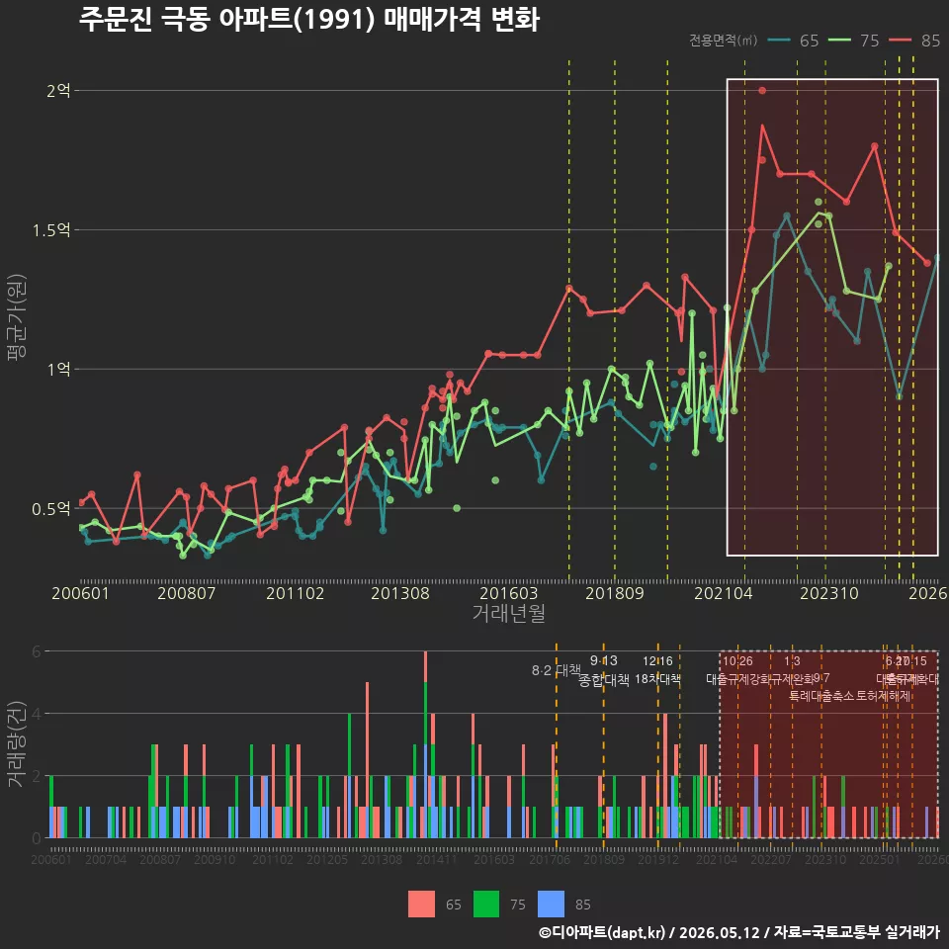Viewport: 949px width, 949px height.
Task: Click the tallest volume bar reaching 6
Action: [425, 744]
